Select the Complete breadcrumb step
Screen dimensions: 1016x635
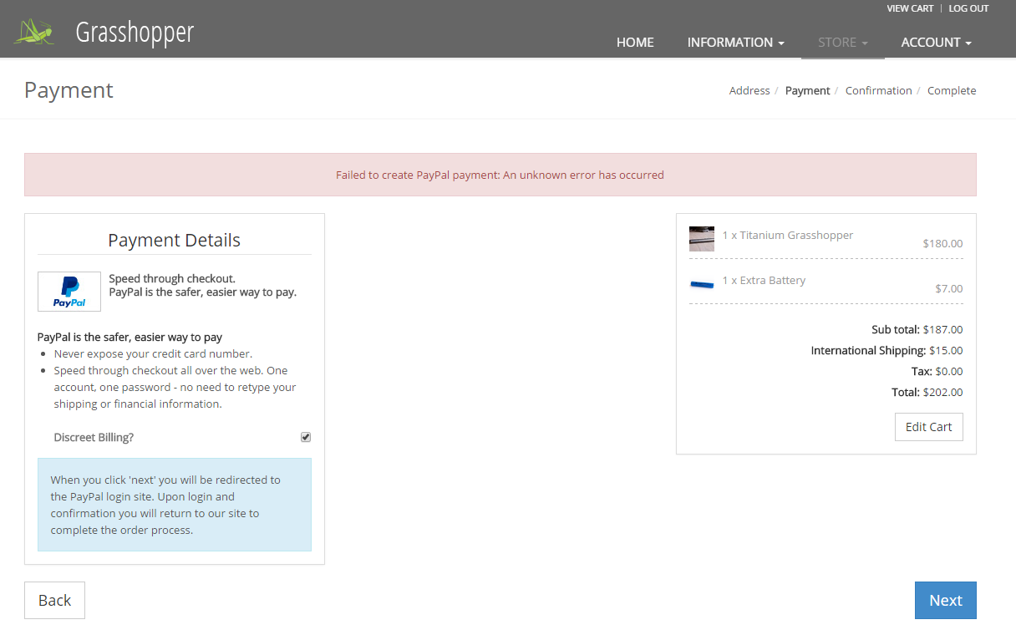coord(952,90)
